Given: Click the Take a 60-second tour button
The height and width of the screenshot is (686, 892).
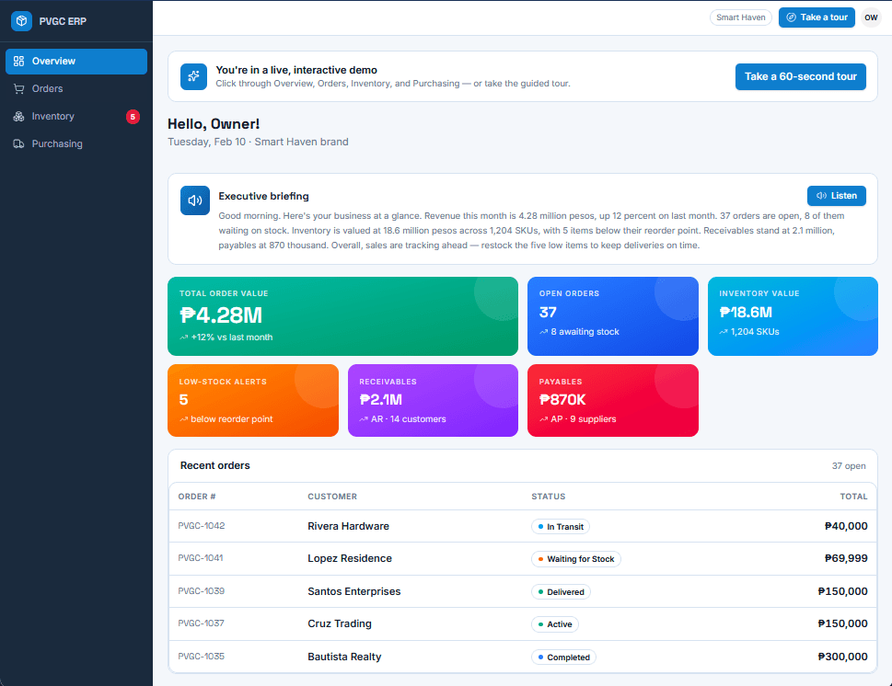Looking at the screenshot, I should click(801, 76).
